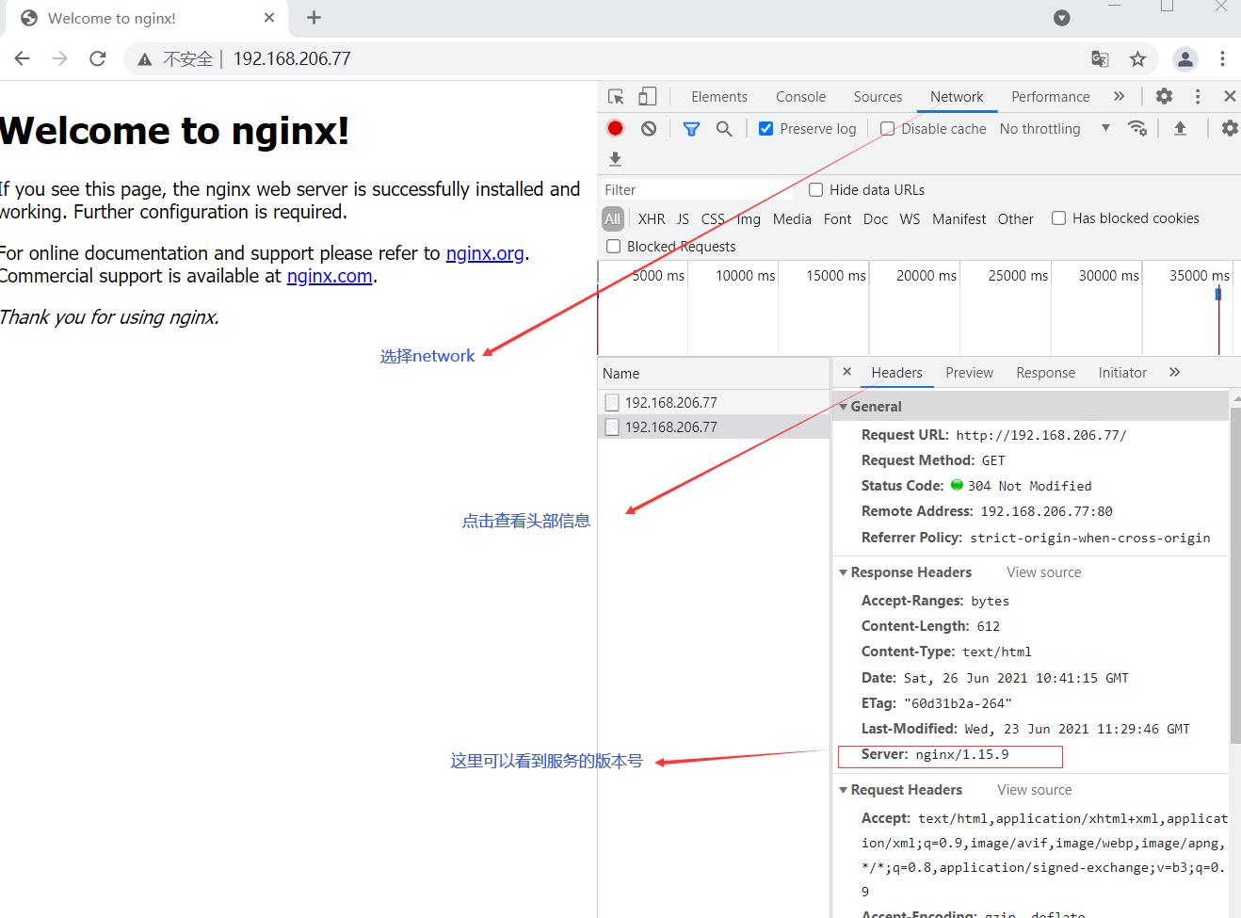Switch to the Performance tab
This screenshot has height=918, width=1241.
tap(1050, 97)
